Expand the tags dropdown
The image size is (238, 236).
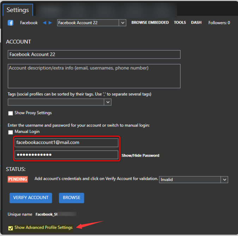pos(108,102)
